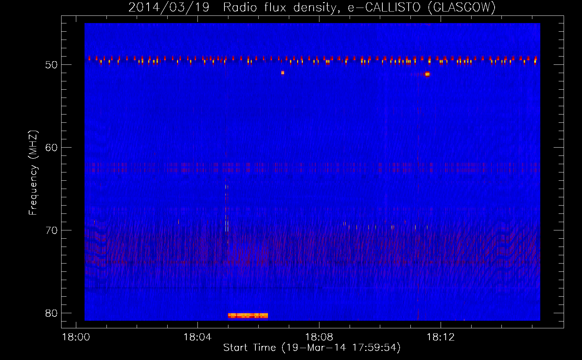
Task: Click the "Frequency (MHZ)" y-axis label
Action: tap(33, 173)
